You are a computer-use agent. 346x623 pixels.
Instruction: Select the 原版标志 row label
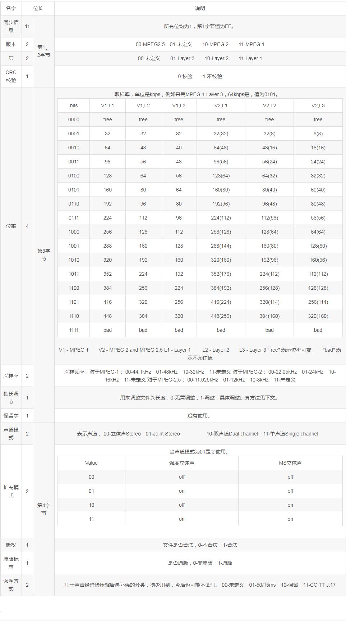[11, 563]
